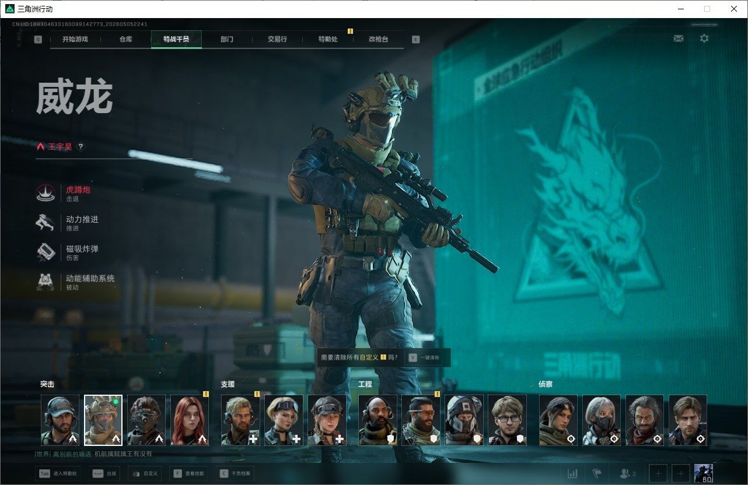
Task: Select the 虎蹲炮 skill icon
Action: click(x=45, y=194)
